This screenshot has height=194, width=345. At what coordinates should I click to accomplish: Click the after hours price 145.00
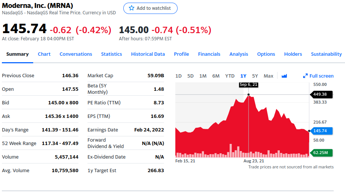[x=134, y=30]
